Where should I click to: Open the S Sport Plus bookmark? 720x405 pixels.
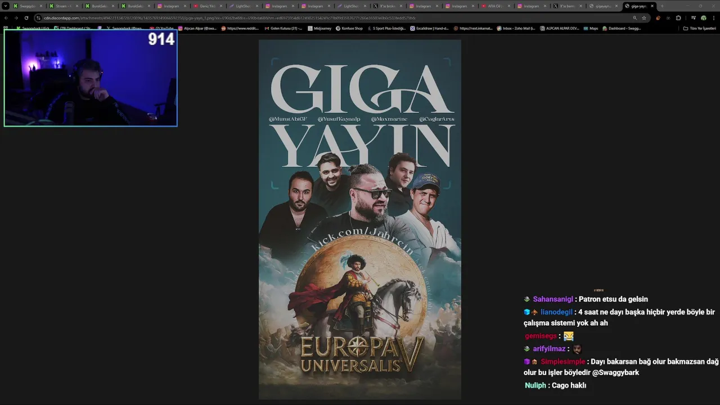click(386, 28)
